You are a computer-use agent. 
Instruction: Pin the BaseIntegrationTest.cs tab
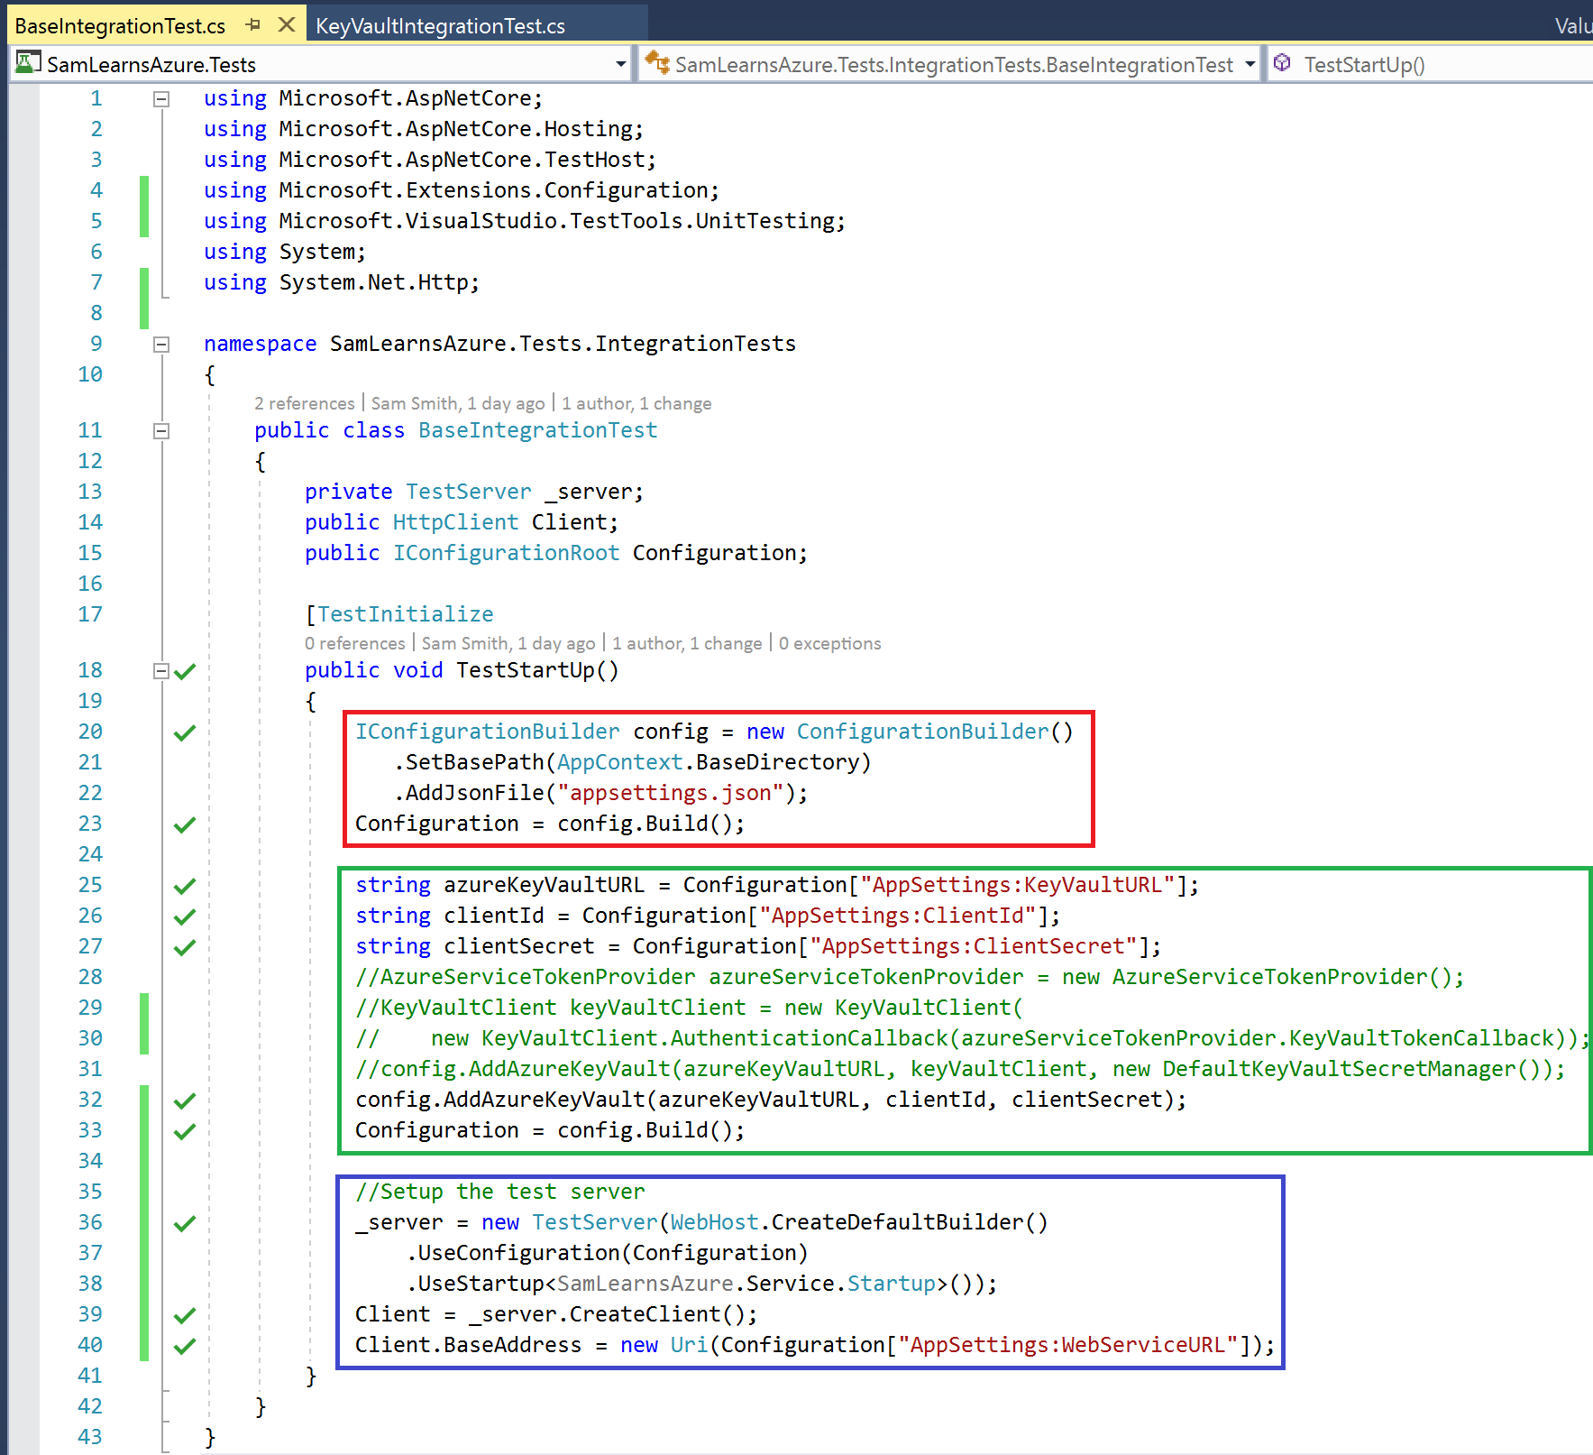[x=253, y=25]
